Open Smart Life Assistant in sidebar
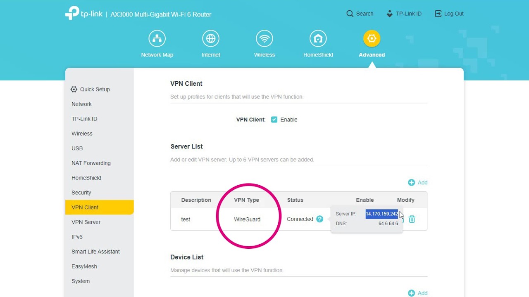529x297 pixels. pos(95,252)
